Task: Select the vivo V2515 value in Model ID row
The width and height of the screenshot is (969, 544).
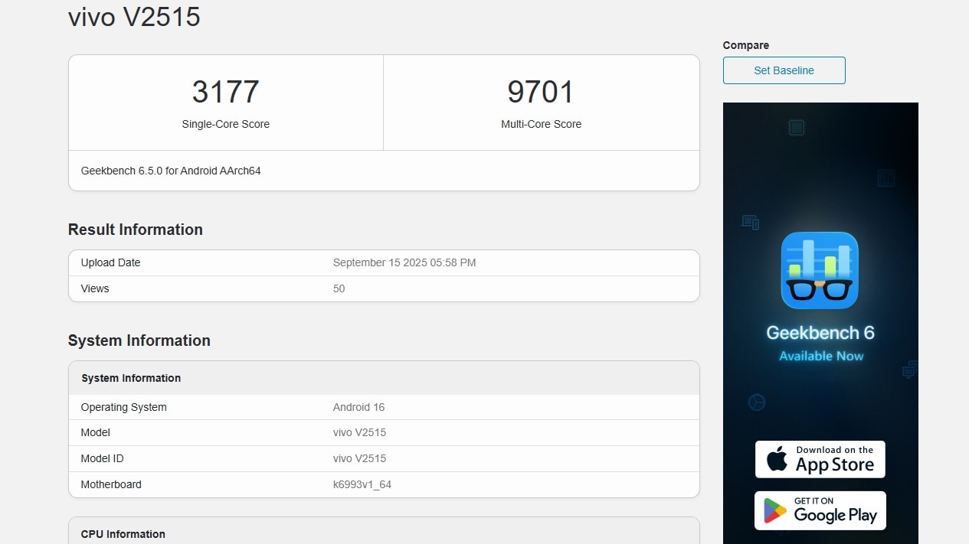Action: 359,458
